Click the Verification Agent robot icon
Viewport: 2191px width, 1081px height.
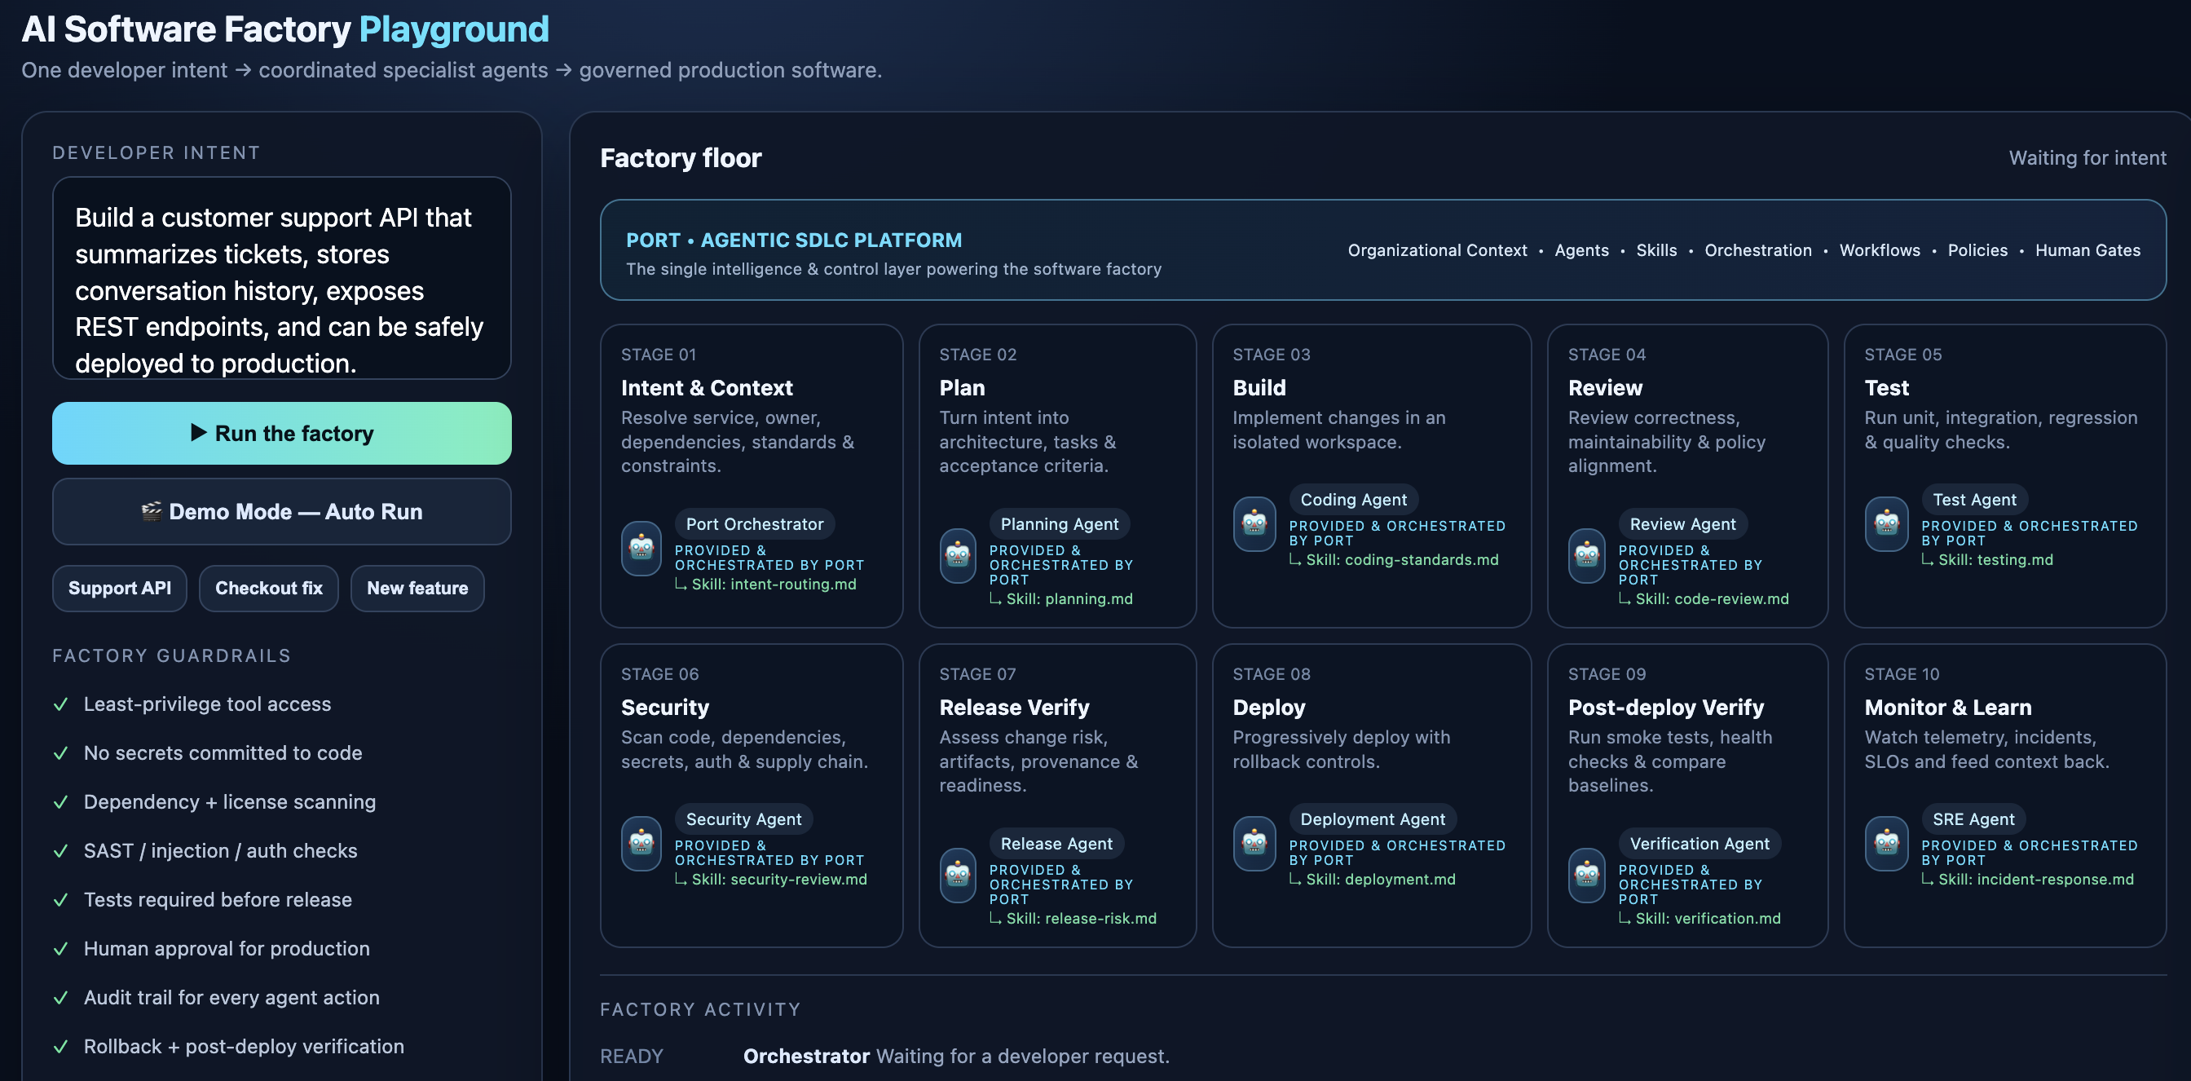click(x=1587, y=876)
